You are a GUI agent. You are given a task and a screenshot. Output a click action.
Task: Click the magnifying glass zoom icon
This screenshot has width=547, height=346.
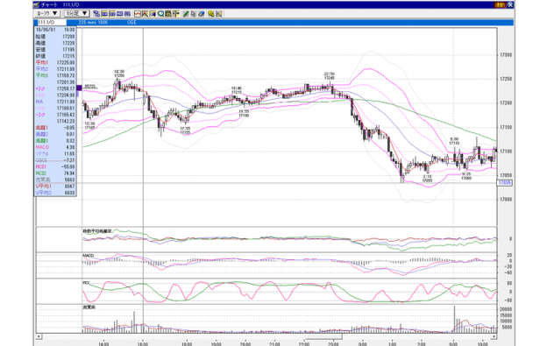coord(160,14)
